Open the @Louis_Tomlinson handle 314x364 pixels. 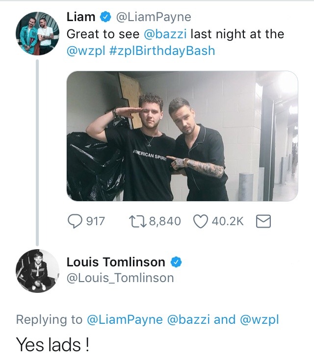click(120, 278)
